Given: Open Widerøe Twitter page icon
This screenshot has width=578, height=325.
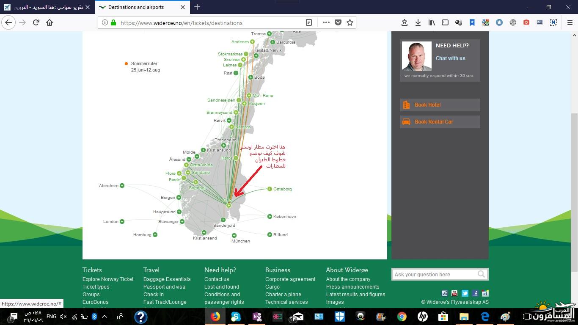Looking at the screenshot, I should (x=465, y=293).
